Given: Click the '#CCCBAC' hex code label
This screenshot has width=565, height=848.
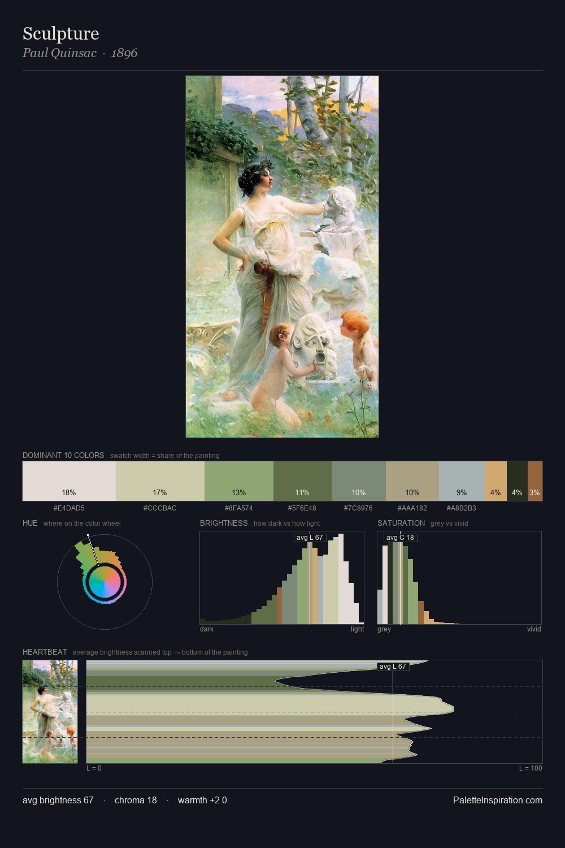Looking at the screenshot, I should pos(160,508).
